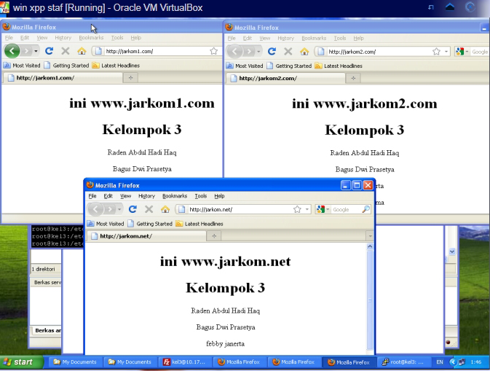Open Edit menu in jarkom.net window
This screenshot has height=371, width=490.
[x=108, y=196]
